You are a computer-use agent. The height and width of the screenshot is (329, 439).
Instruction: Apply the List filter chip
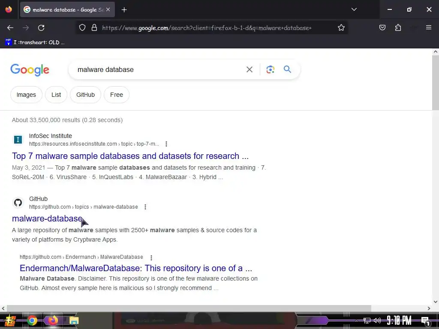(56, 95)
